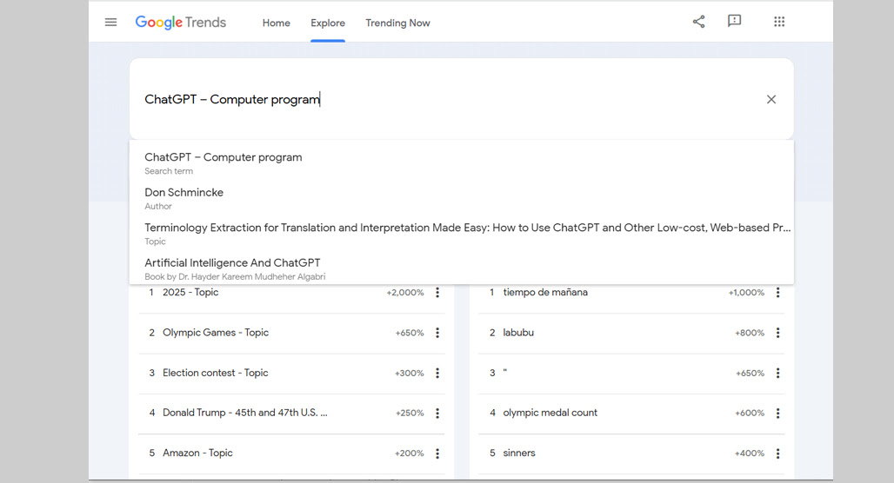
Task: Click the Google Trends logo
Action: pyautogui.click(x=180, y=23)
